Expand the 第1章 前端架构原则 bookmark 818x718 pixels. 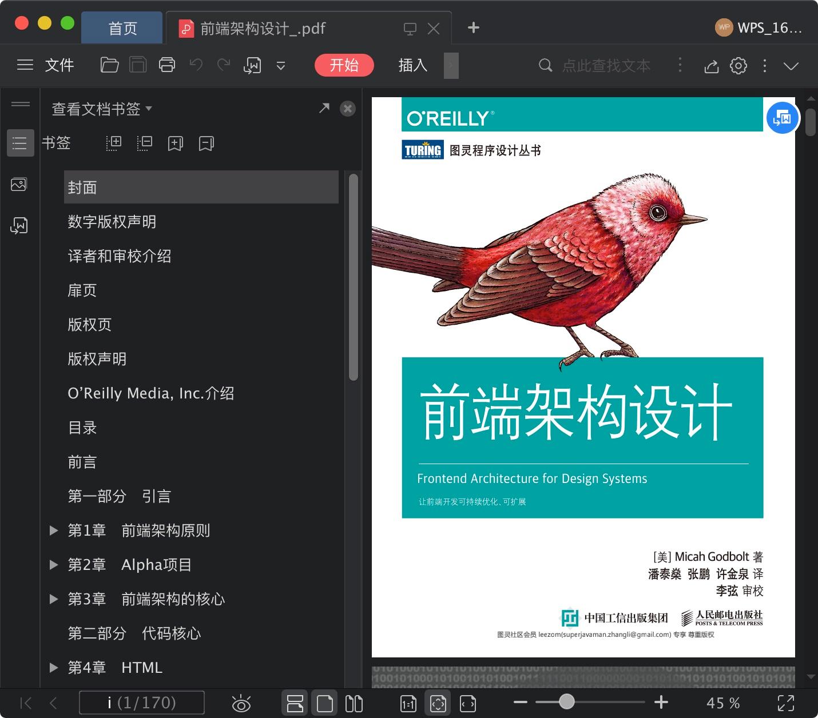(x=54, y=530)
